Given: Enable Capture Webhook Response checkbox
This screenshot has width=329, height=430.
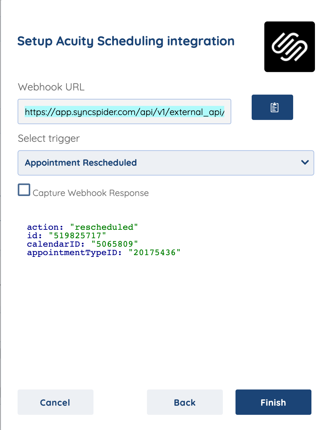Looking at the screenshot, I should [24, 190].
